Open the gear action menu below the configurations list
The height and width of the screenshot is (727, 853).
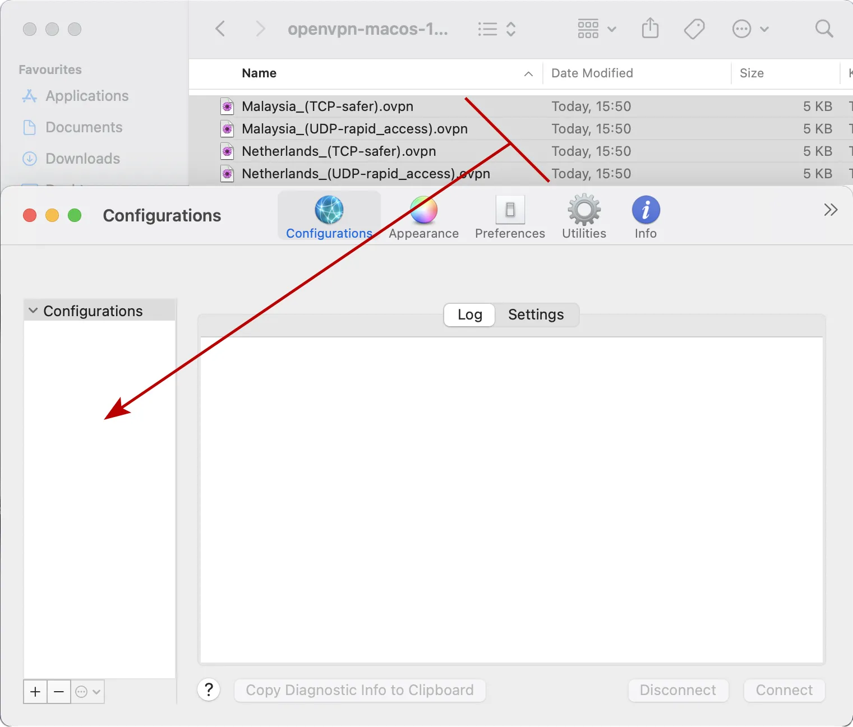[x=87, y=692]
